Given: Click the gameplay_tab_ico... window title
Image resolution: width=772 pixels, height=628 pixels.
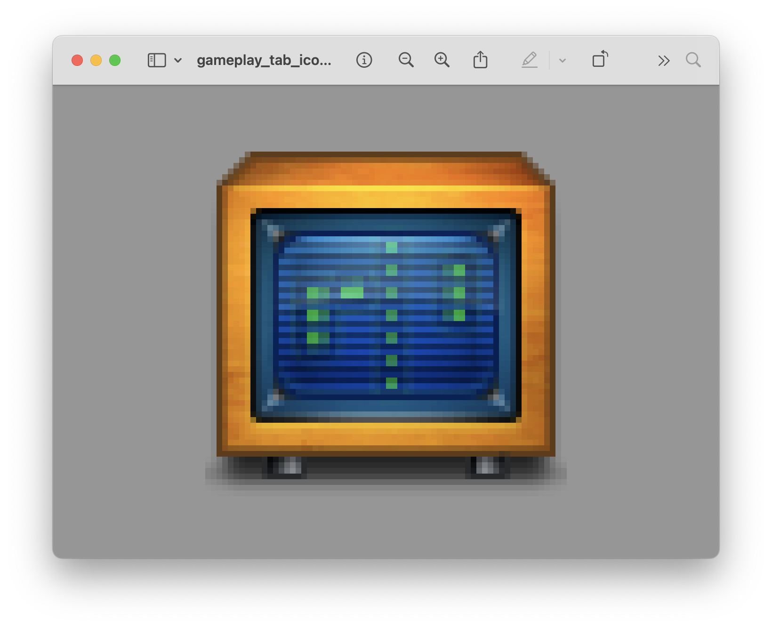Looking at the screenshot, I should click(x=264, y=61).
